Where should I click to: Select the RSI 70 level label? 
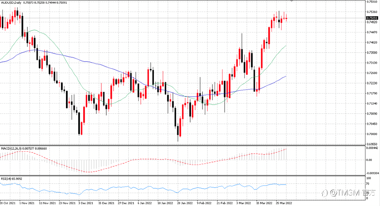[368, 184]
